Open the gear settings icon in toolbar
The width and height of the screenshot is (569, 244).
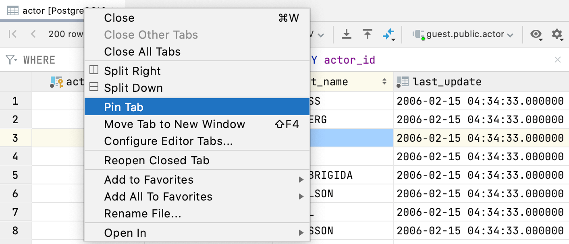557,34
